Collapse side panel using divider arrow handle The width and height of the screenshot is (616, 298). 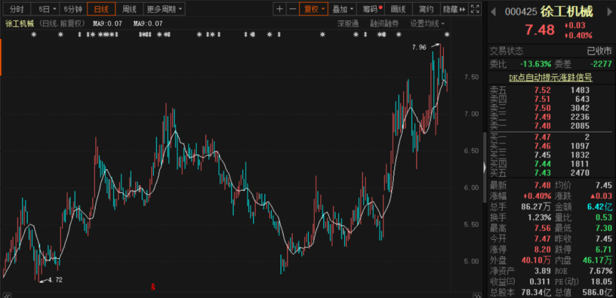click(484, 168)
